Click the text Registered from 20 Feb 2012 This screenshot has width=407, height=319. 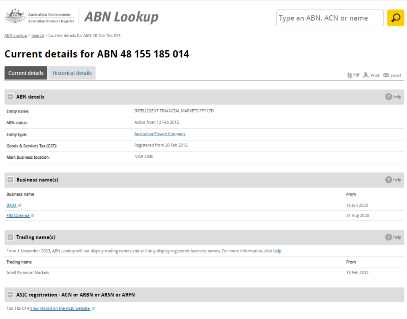pos(161,145)
